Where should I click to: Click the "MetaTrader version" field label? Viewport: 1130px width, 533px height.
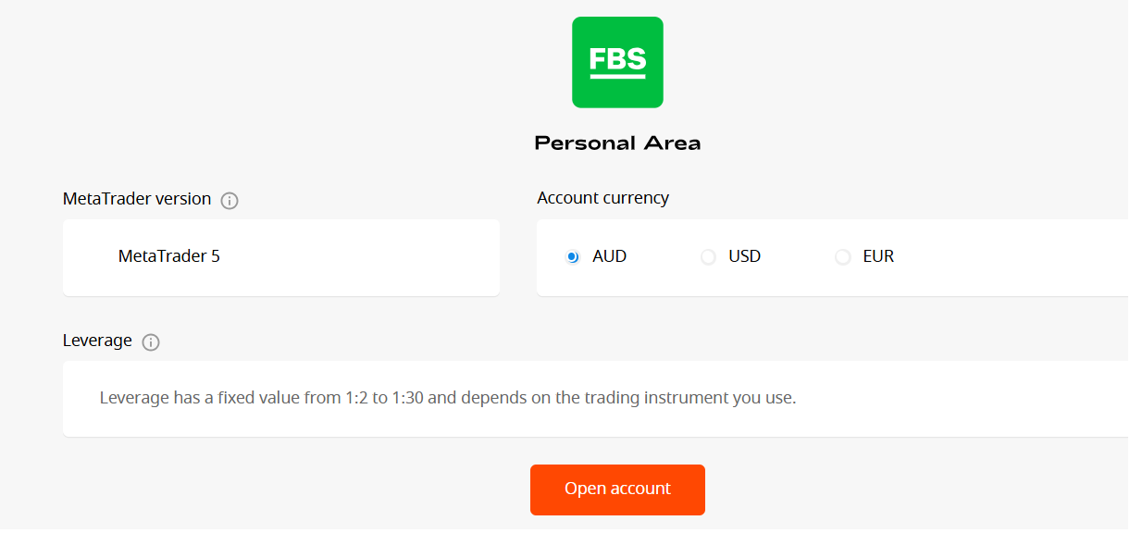point(137,199)
